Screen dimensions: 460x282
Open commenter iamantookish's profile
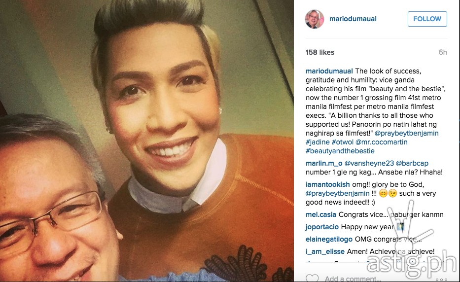point(328,184)
